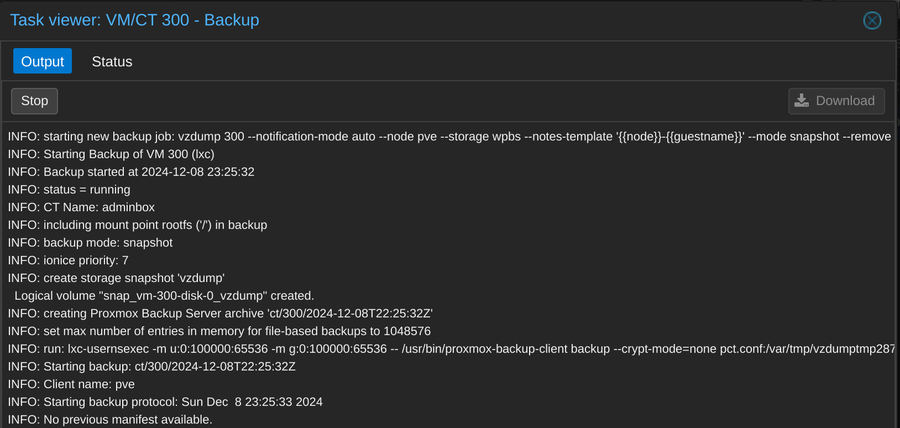900x428 pixels.
Task: Click the download arrow icon
Action: (x=801, y=101)
